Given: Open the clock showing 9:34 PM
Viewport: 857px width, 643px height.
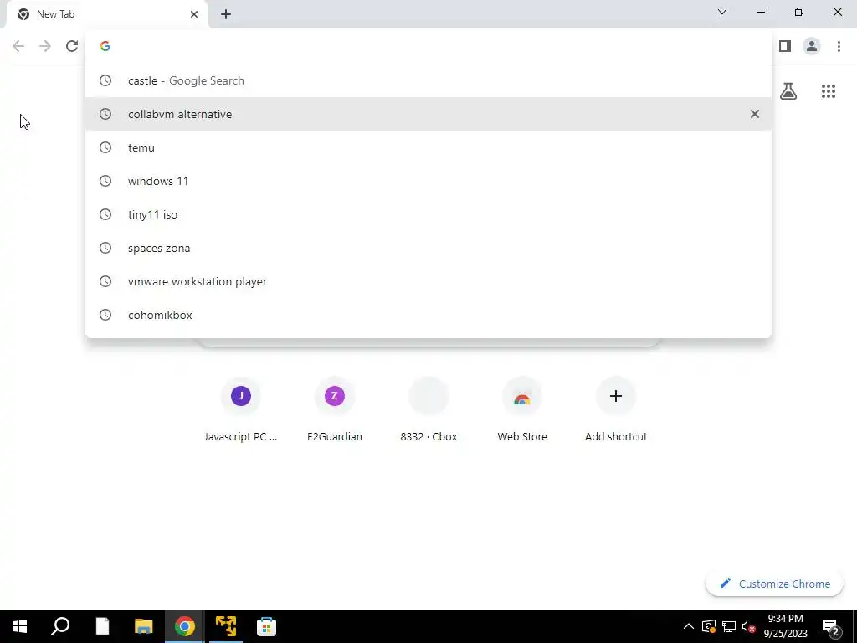Looking at the screenshot, I should [785, 626].
